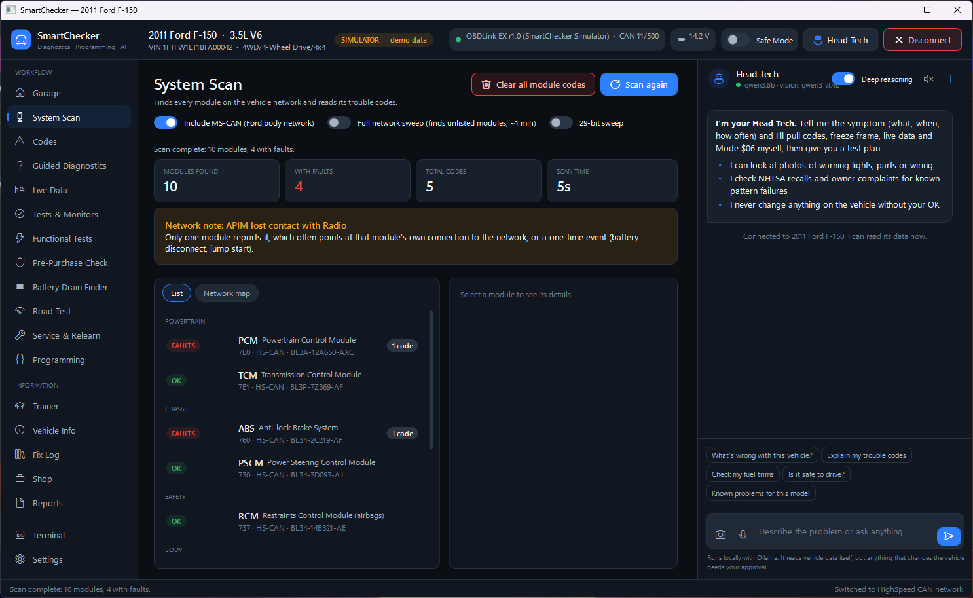Click the Fix Log books icon

(x=20, y=455)
